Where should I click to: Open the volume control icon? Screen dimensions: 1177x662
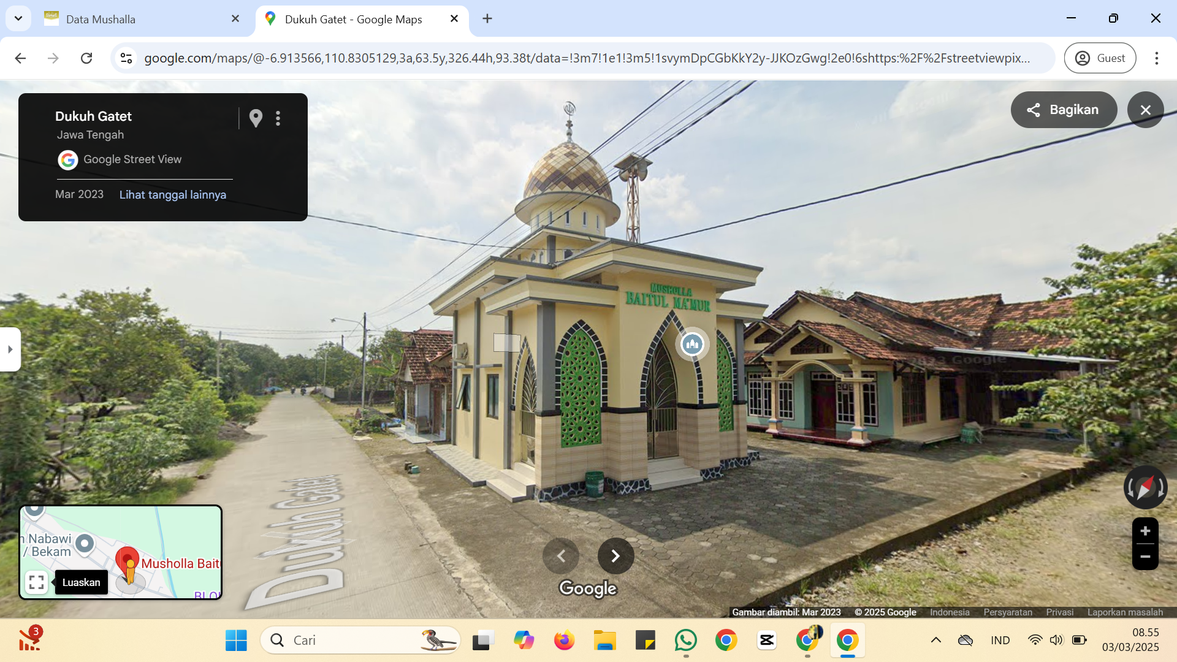1056,641
